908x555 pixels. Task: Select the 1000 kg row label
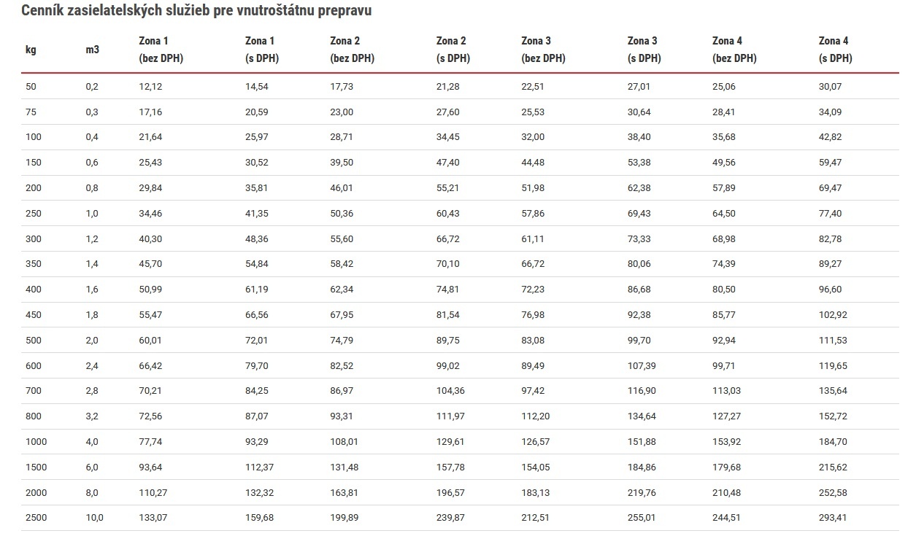pyautogui.click(x=35, y=442)
